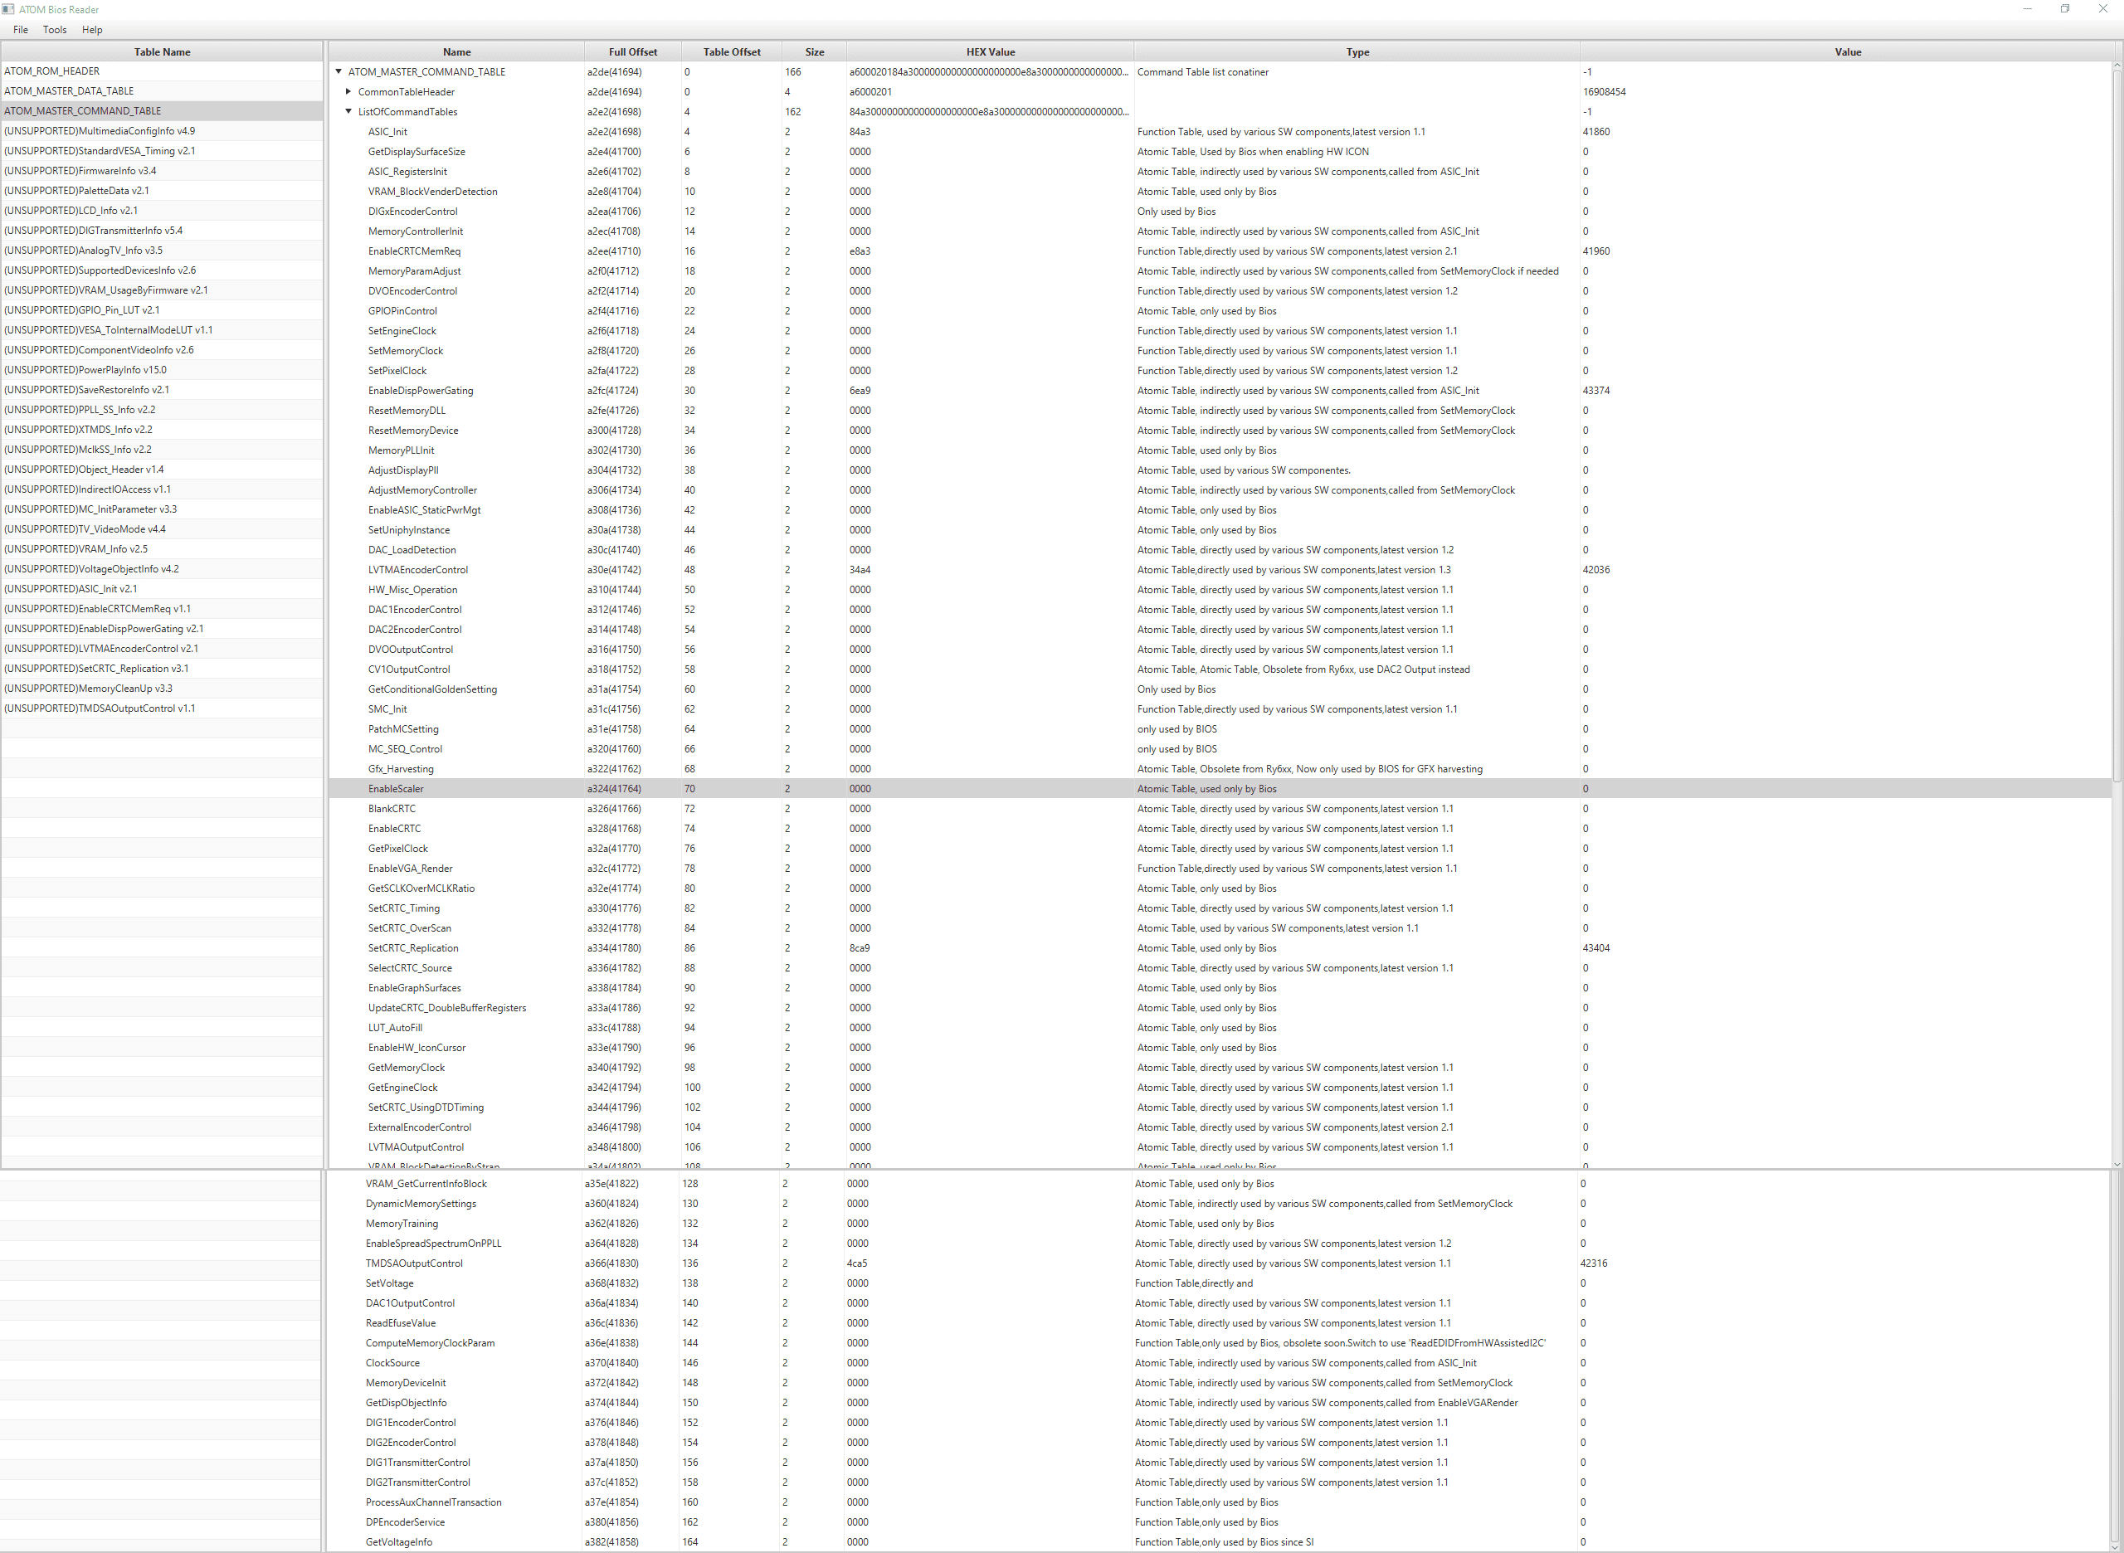
Task: Select the SetCRTC_Replication row
Action: click(1220, 947)
